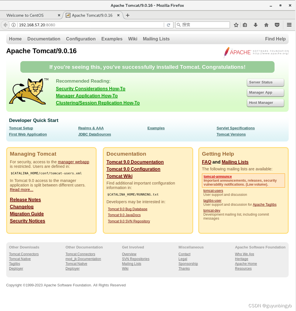The height and width of the screenshot is (311, 296).
Task: Open Apache Home footer link
Action: pos(246,263)
